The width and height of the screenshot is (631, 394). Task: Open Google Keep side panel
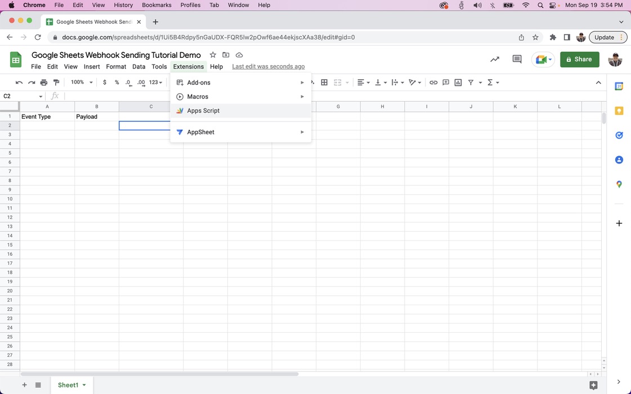619,111
